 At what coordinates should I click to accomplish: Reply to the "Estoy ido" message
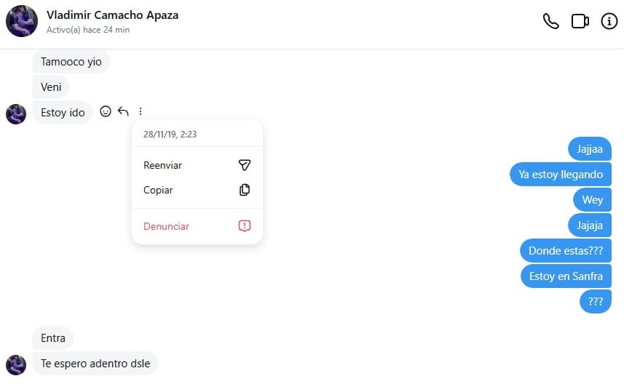[x=123, y=111]
